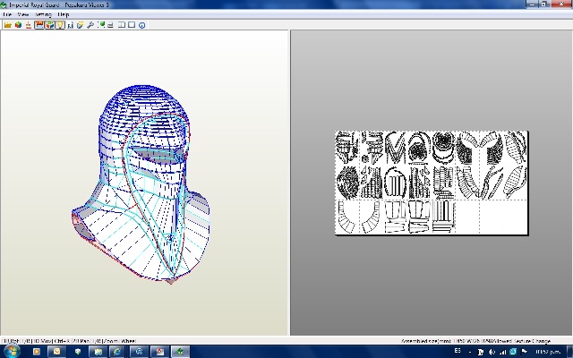Switch to the Pepakura Viewer taskbar button
This screenshot has width=573, height=358.
[181, 352]
